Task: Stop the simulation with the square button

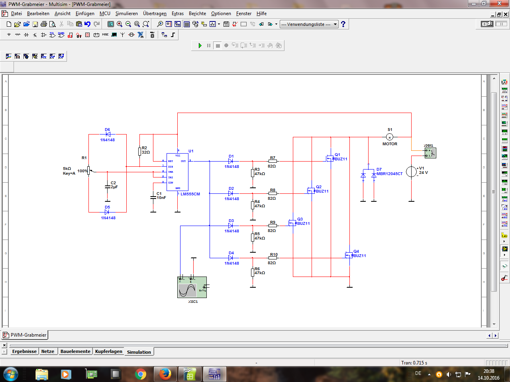Action: (218, 45)
